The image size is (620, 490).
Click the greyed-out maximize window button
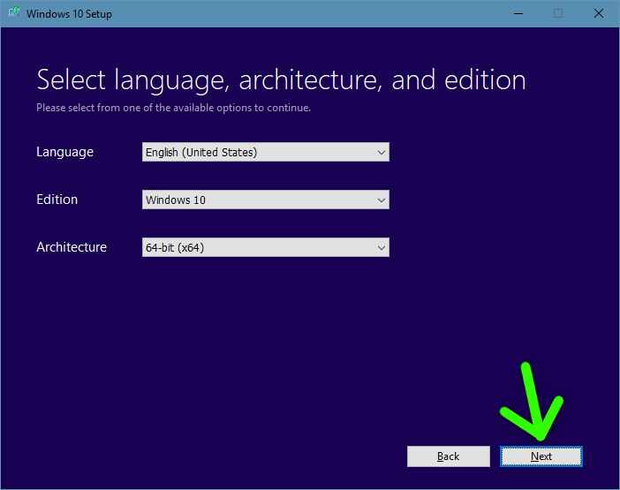coord(558,13)
